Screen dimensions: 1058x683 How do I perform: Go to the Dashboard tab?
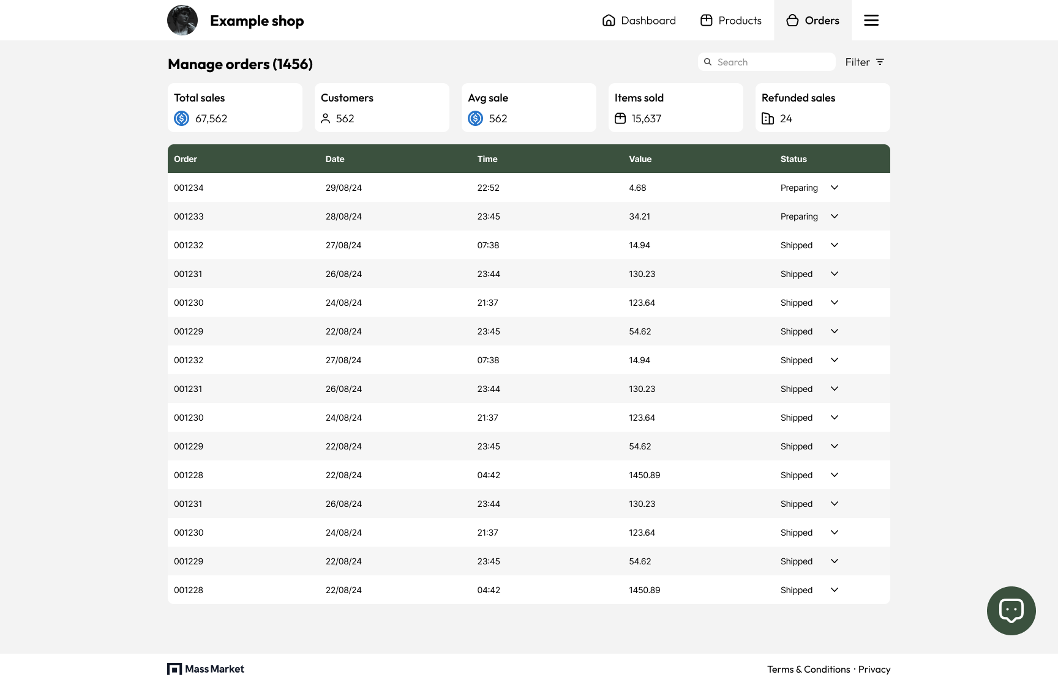click(x=639, y=20)
